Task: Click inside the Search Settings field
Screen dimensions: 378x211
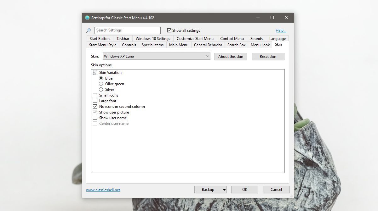Action: coord(127,30)
